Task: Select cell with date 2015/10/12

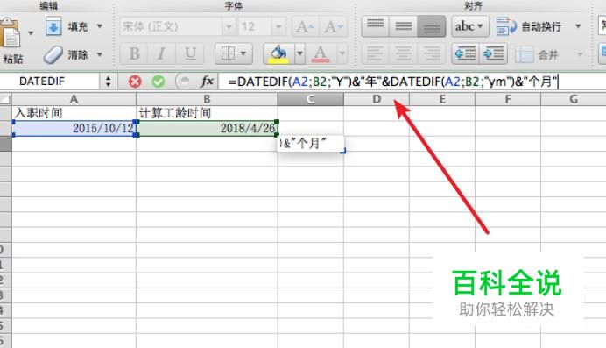Action: pyautogui.click(x=74, y=128)
